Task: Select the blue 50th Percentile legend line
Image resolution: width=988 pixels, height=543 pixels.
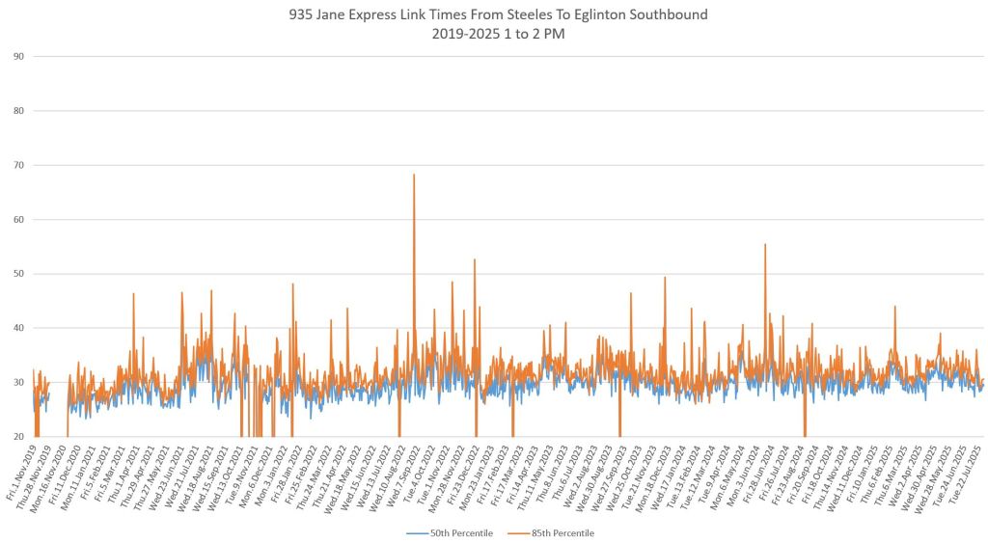Action: (x=416, y=532)
